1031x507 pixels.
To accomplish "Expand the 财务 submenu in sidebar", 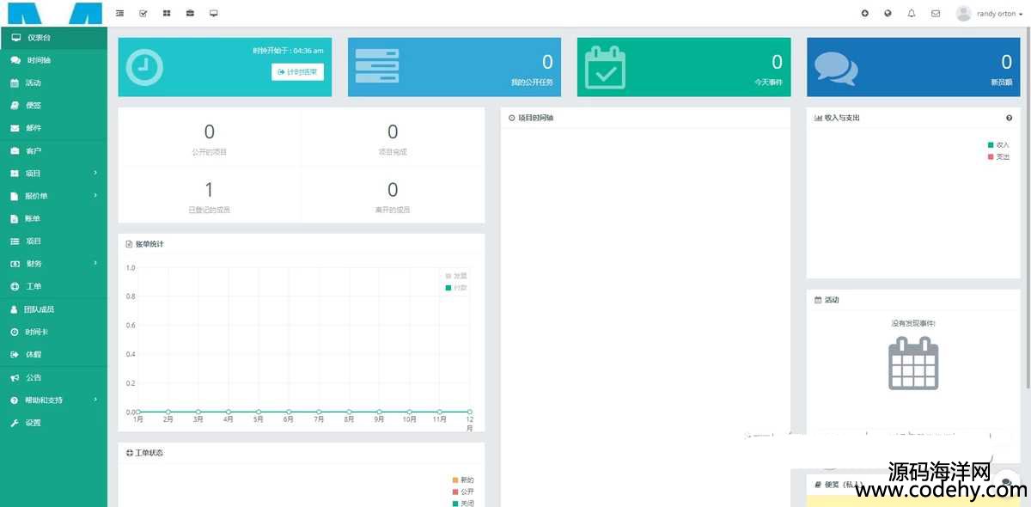I will (x=53, y=264).
